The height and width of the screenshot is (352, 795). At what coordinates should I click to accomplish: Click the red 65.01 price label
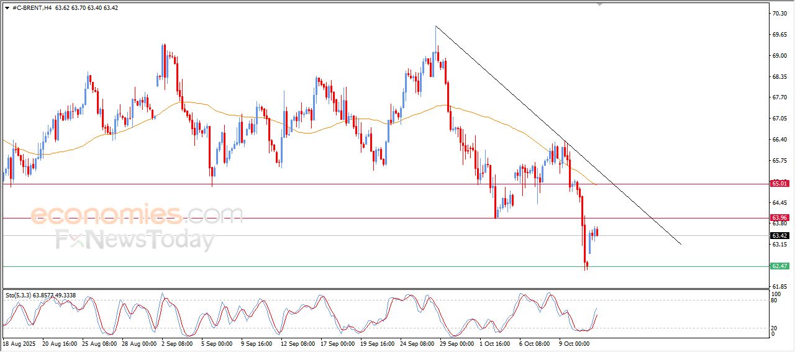[779, 184]
